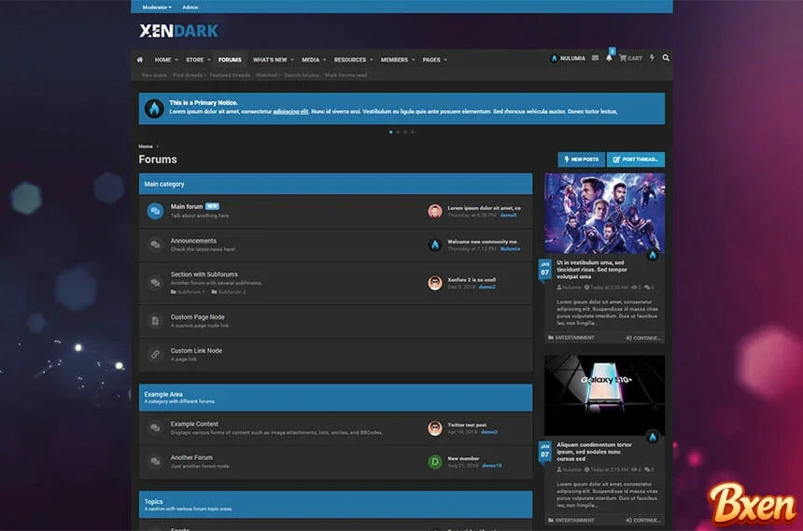The height and width of the screenshot is (531, 803).
Task: Expand the Media menu arrow
Action: pos(324,60)
